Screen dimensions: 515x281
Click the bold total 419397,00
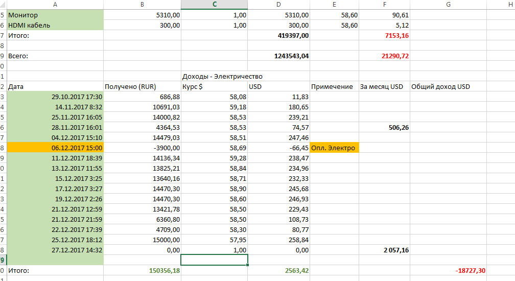click(293, 35)
